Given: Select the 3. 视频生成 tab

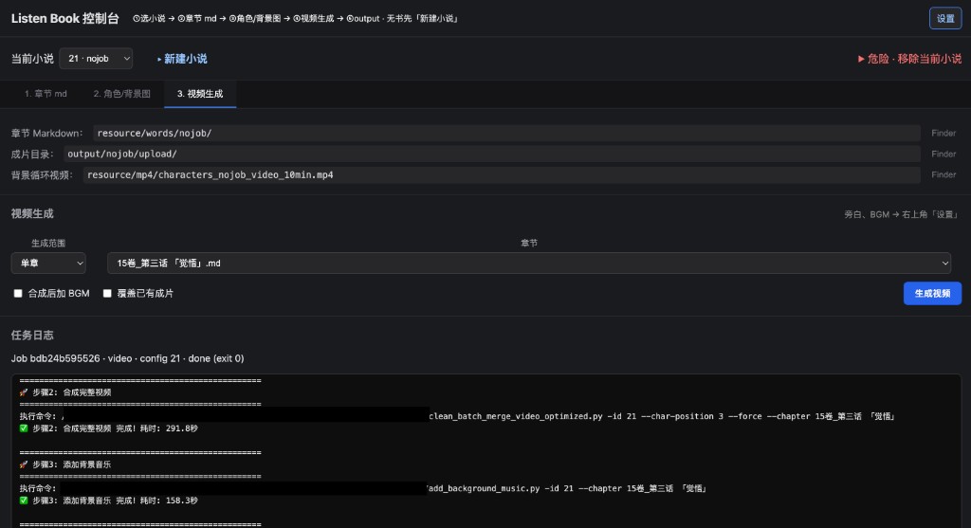Looking at the screenshot, I should tap(200, 94).
